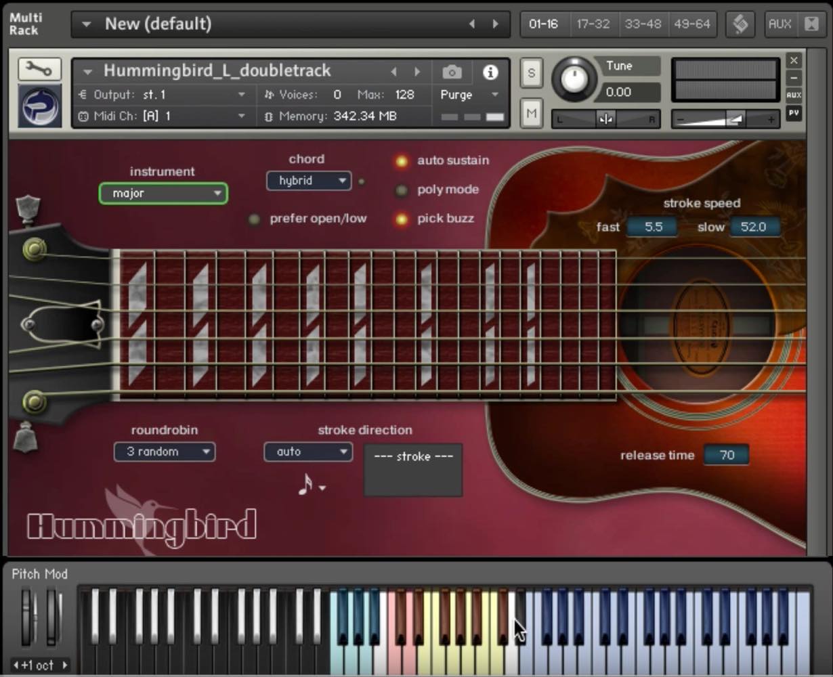The image size is (833, 677).
Task: Toggle pick buzz option
Action: pos(402,219)
